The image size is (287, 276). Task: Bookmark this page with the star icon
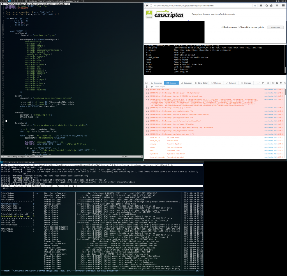pyautogui.click(x=267, y=6)
